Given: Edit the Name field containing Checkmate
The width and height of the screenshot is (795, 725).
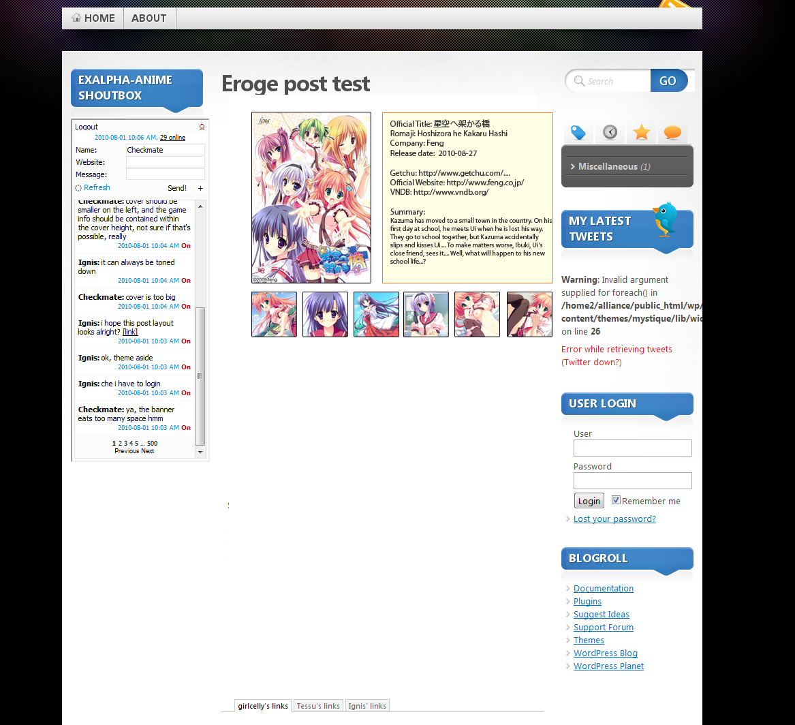Looking at the screenshot, I should 166,150.
